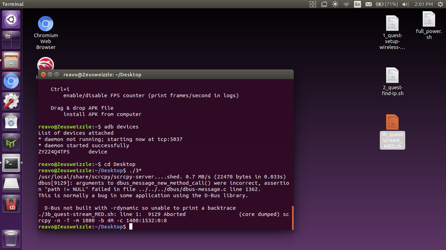Open the En keyboard layout menu
Image resolution: width=446 pixels, height=250 pixels.
point(357,4)
